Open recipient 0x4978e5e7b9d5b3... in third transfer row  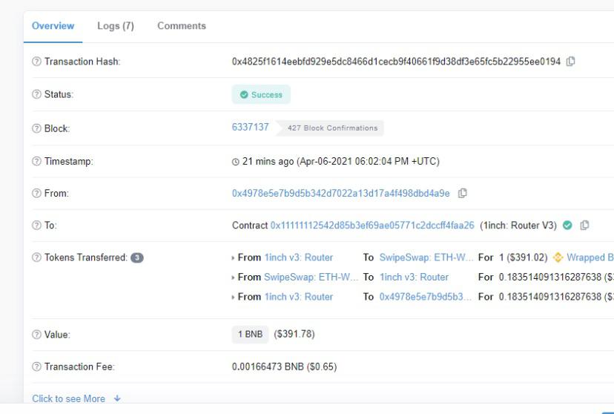pos(425,297)
